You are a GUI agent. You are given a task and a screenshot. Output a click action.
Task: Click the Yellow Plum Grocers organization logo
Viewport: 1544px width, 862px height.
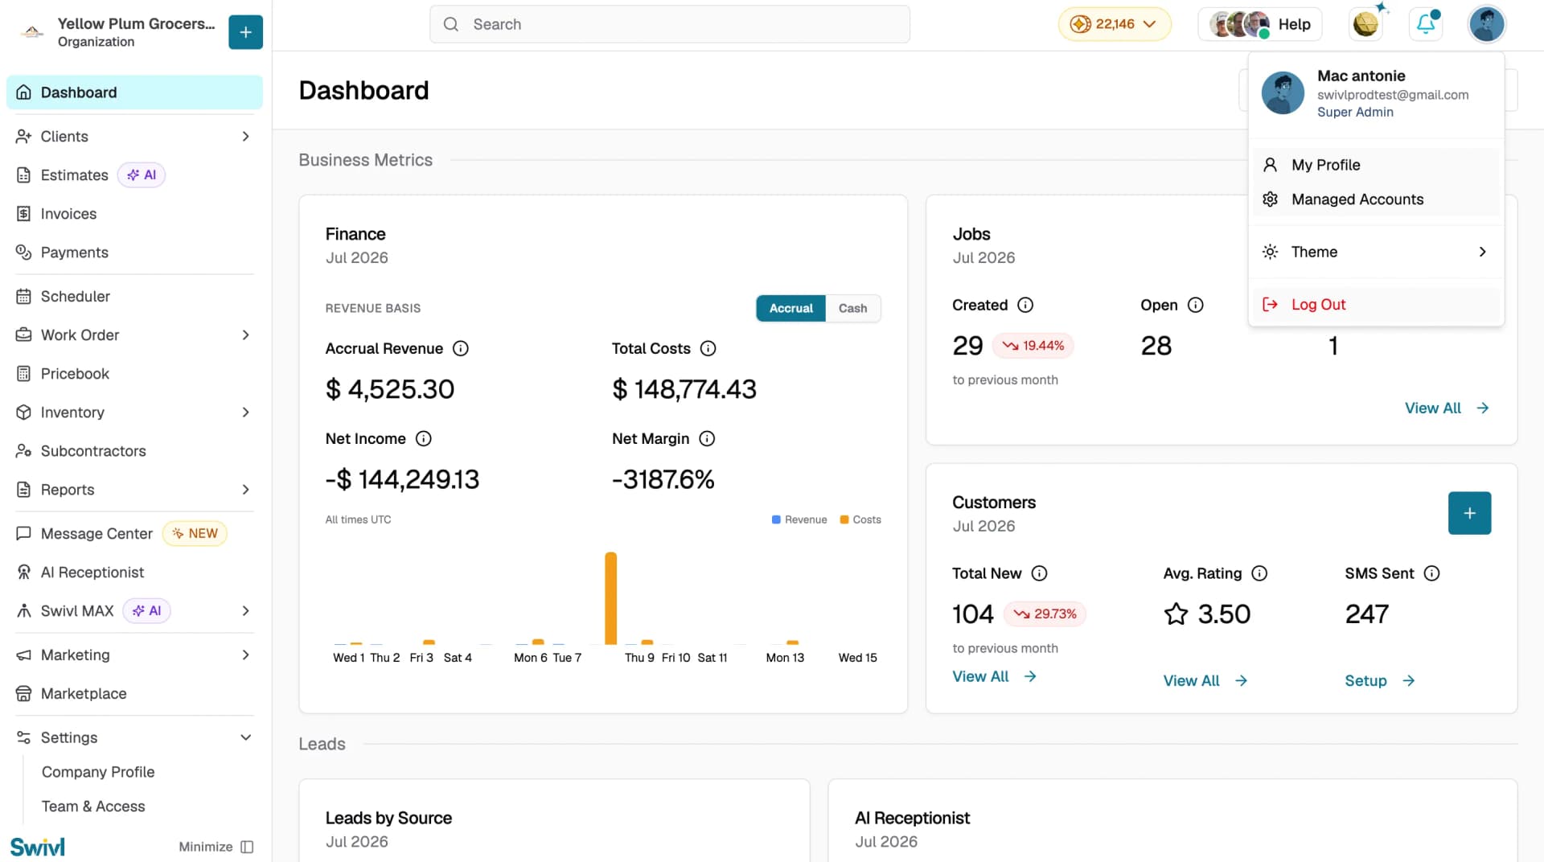pos(32,32)
